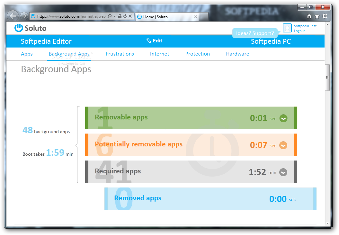339x235 pixels.
Task: Open the browser Home icon
Action: (x=309, y=16)
